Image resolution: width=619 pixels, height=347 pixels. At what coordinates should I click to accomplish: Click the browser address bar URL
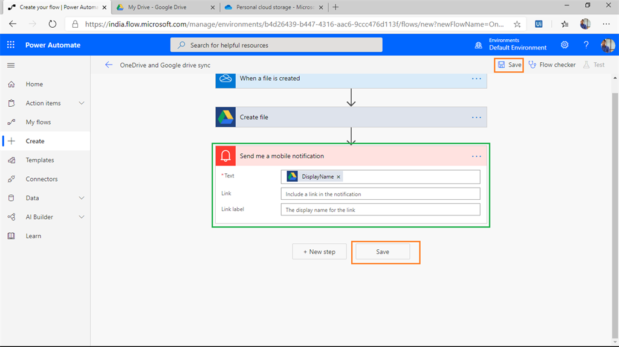click(294, 24)
